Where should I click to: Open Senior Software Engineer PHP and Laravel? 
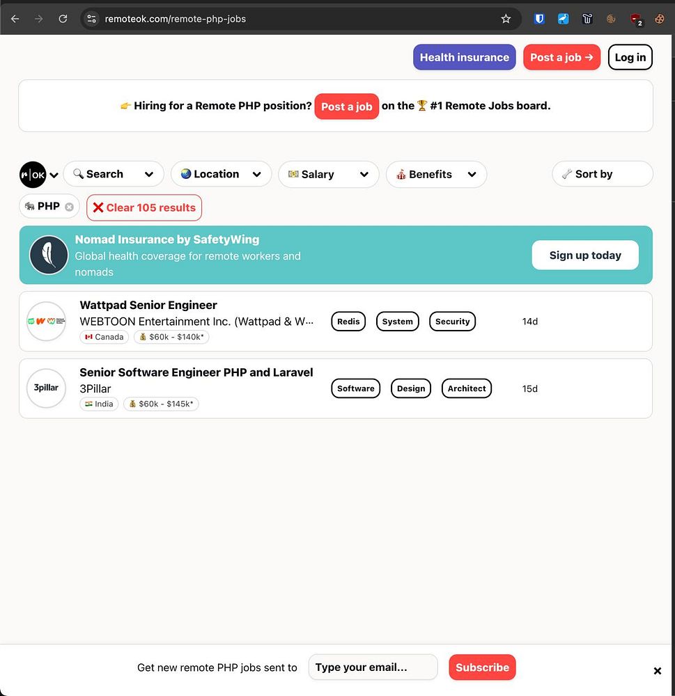[x=196, y=372]
